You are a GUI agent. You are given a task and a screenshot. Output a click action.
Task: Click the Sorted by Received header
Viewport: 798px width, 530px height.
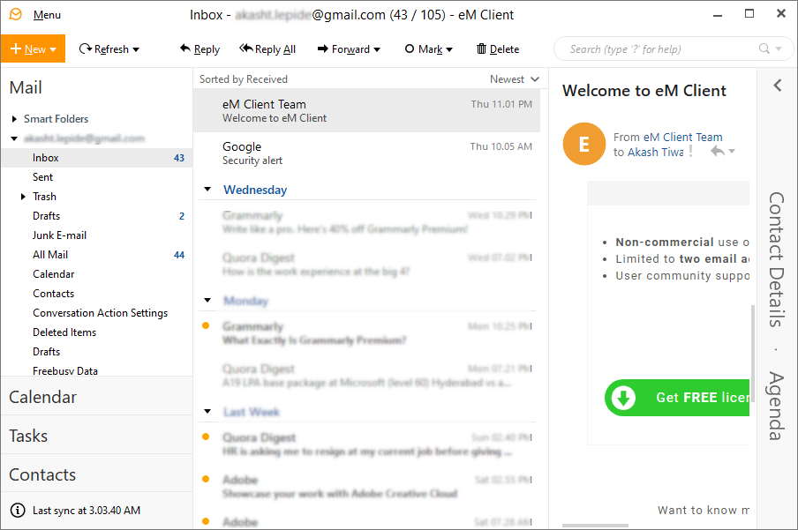[244, 79]
